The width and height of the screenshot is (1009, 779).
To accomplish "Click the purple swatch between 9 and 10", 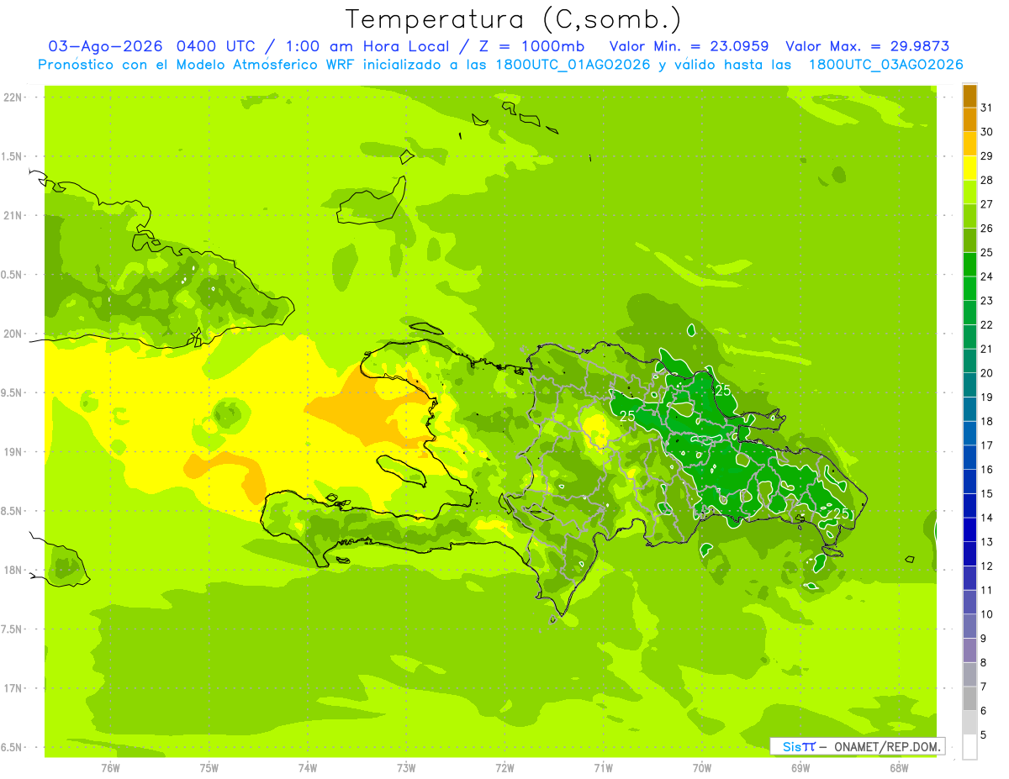I will tap(969, 626).
